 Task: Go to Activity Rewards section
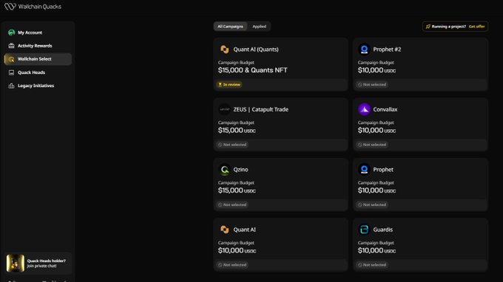[38, 46]
